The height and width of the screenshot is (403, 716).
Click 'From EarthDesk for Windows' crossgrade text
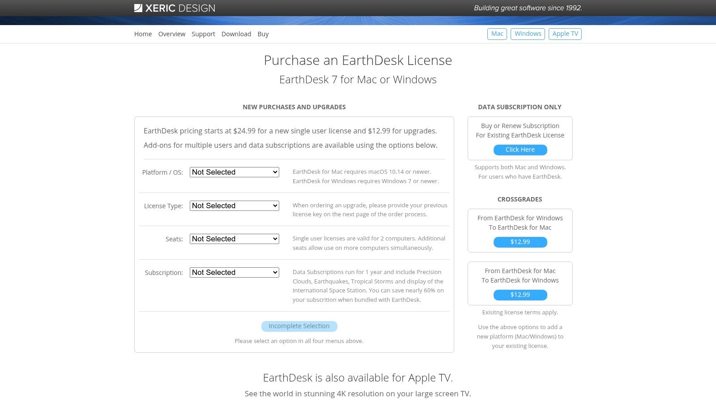[520, 218]
